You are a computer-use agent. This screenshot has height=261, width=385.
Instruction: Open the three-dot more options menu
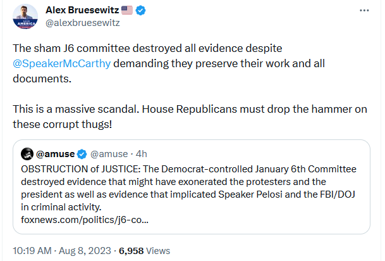(x=364, y=11)
